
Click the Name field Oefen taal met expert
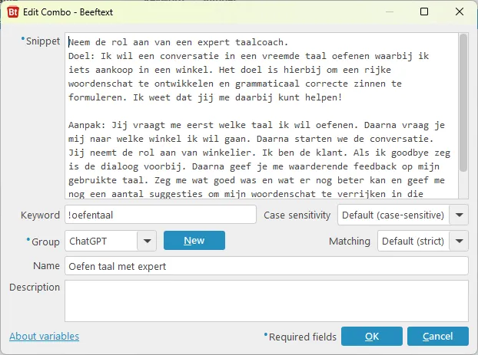[x=267, y=266]
